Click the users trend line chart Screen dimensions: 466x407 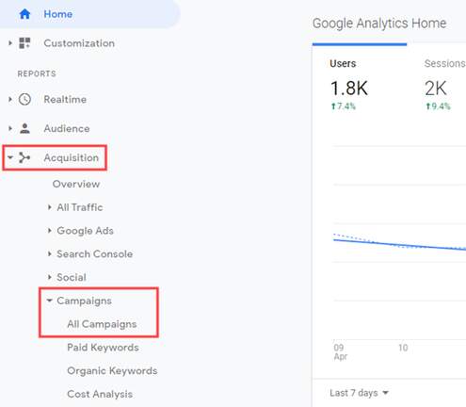click(x=399, y=244)
